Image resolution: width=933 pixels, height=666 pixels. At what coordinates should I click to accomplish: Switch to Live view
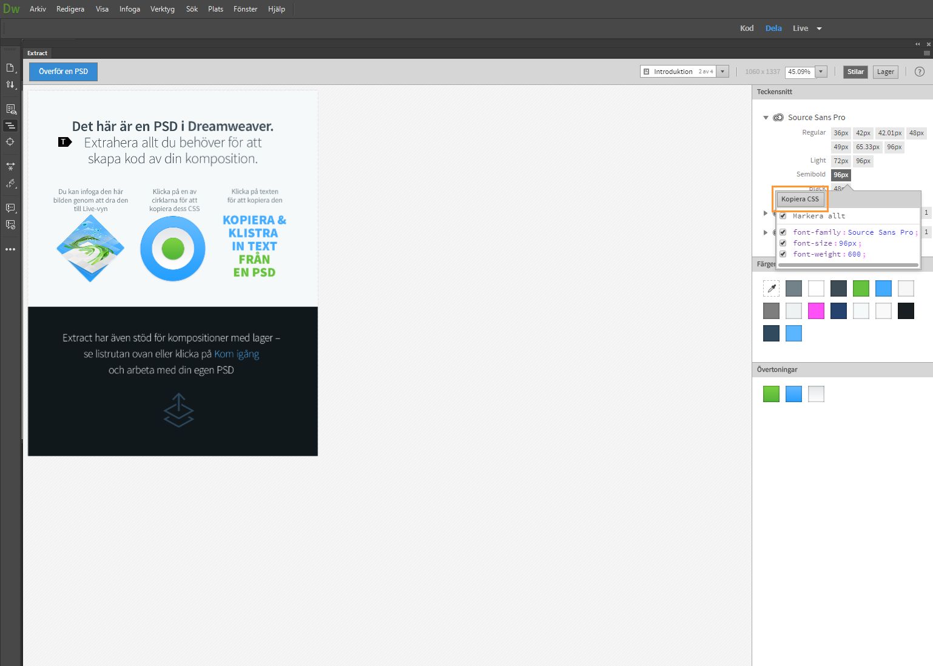point(800,29)
